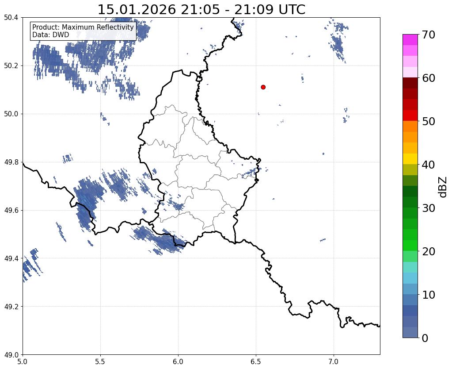Click 'Product: Maximum Reflectivity' legend text

83,27
